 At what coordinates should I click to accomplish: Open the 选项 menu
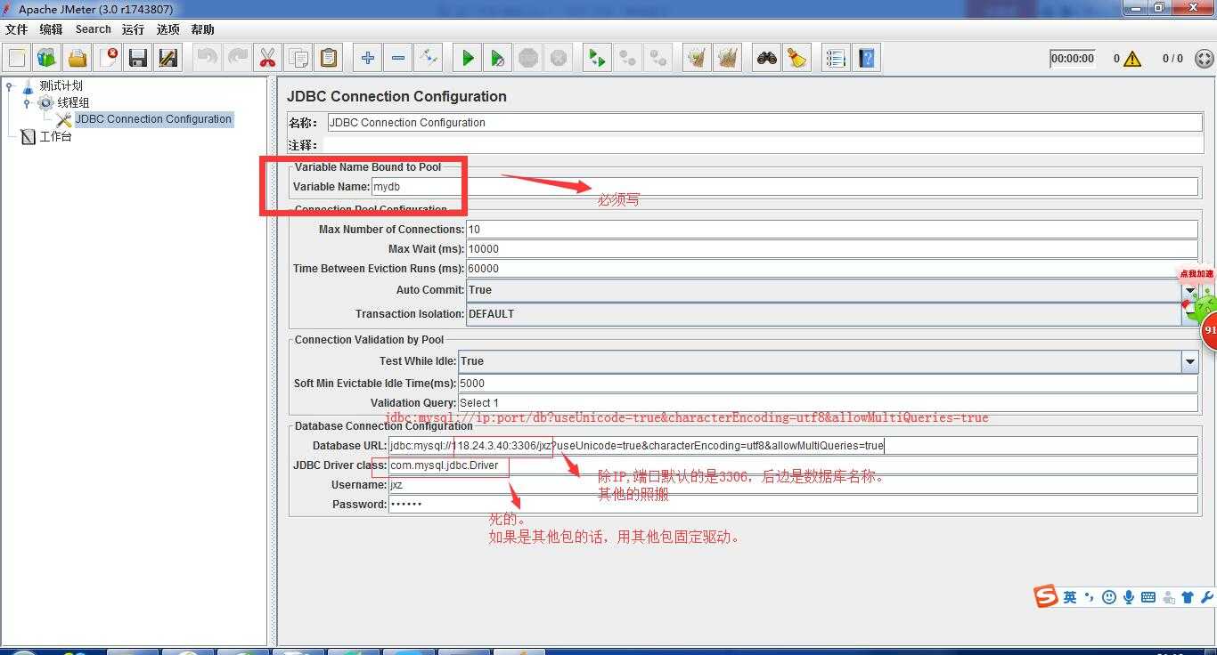(168, 29)
